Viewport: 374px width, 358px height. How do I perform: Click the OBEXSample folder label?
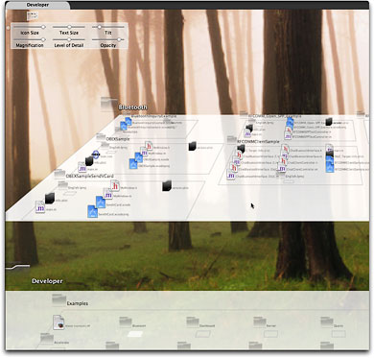click(118, 139)
